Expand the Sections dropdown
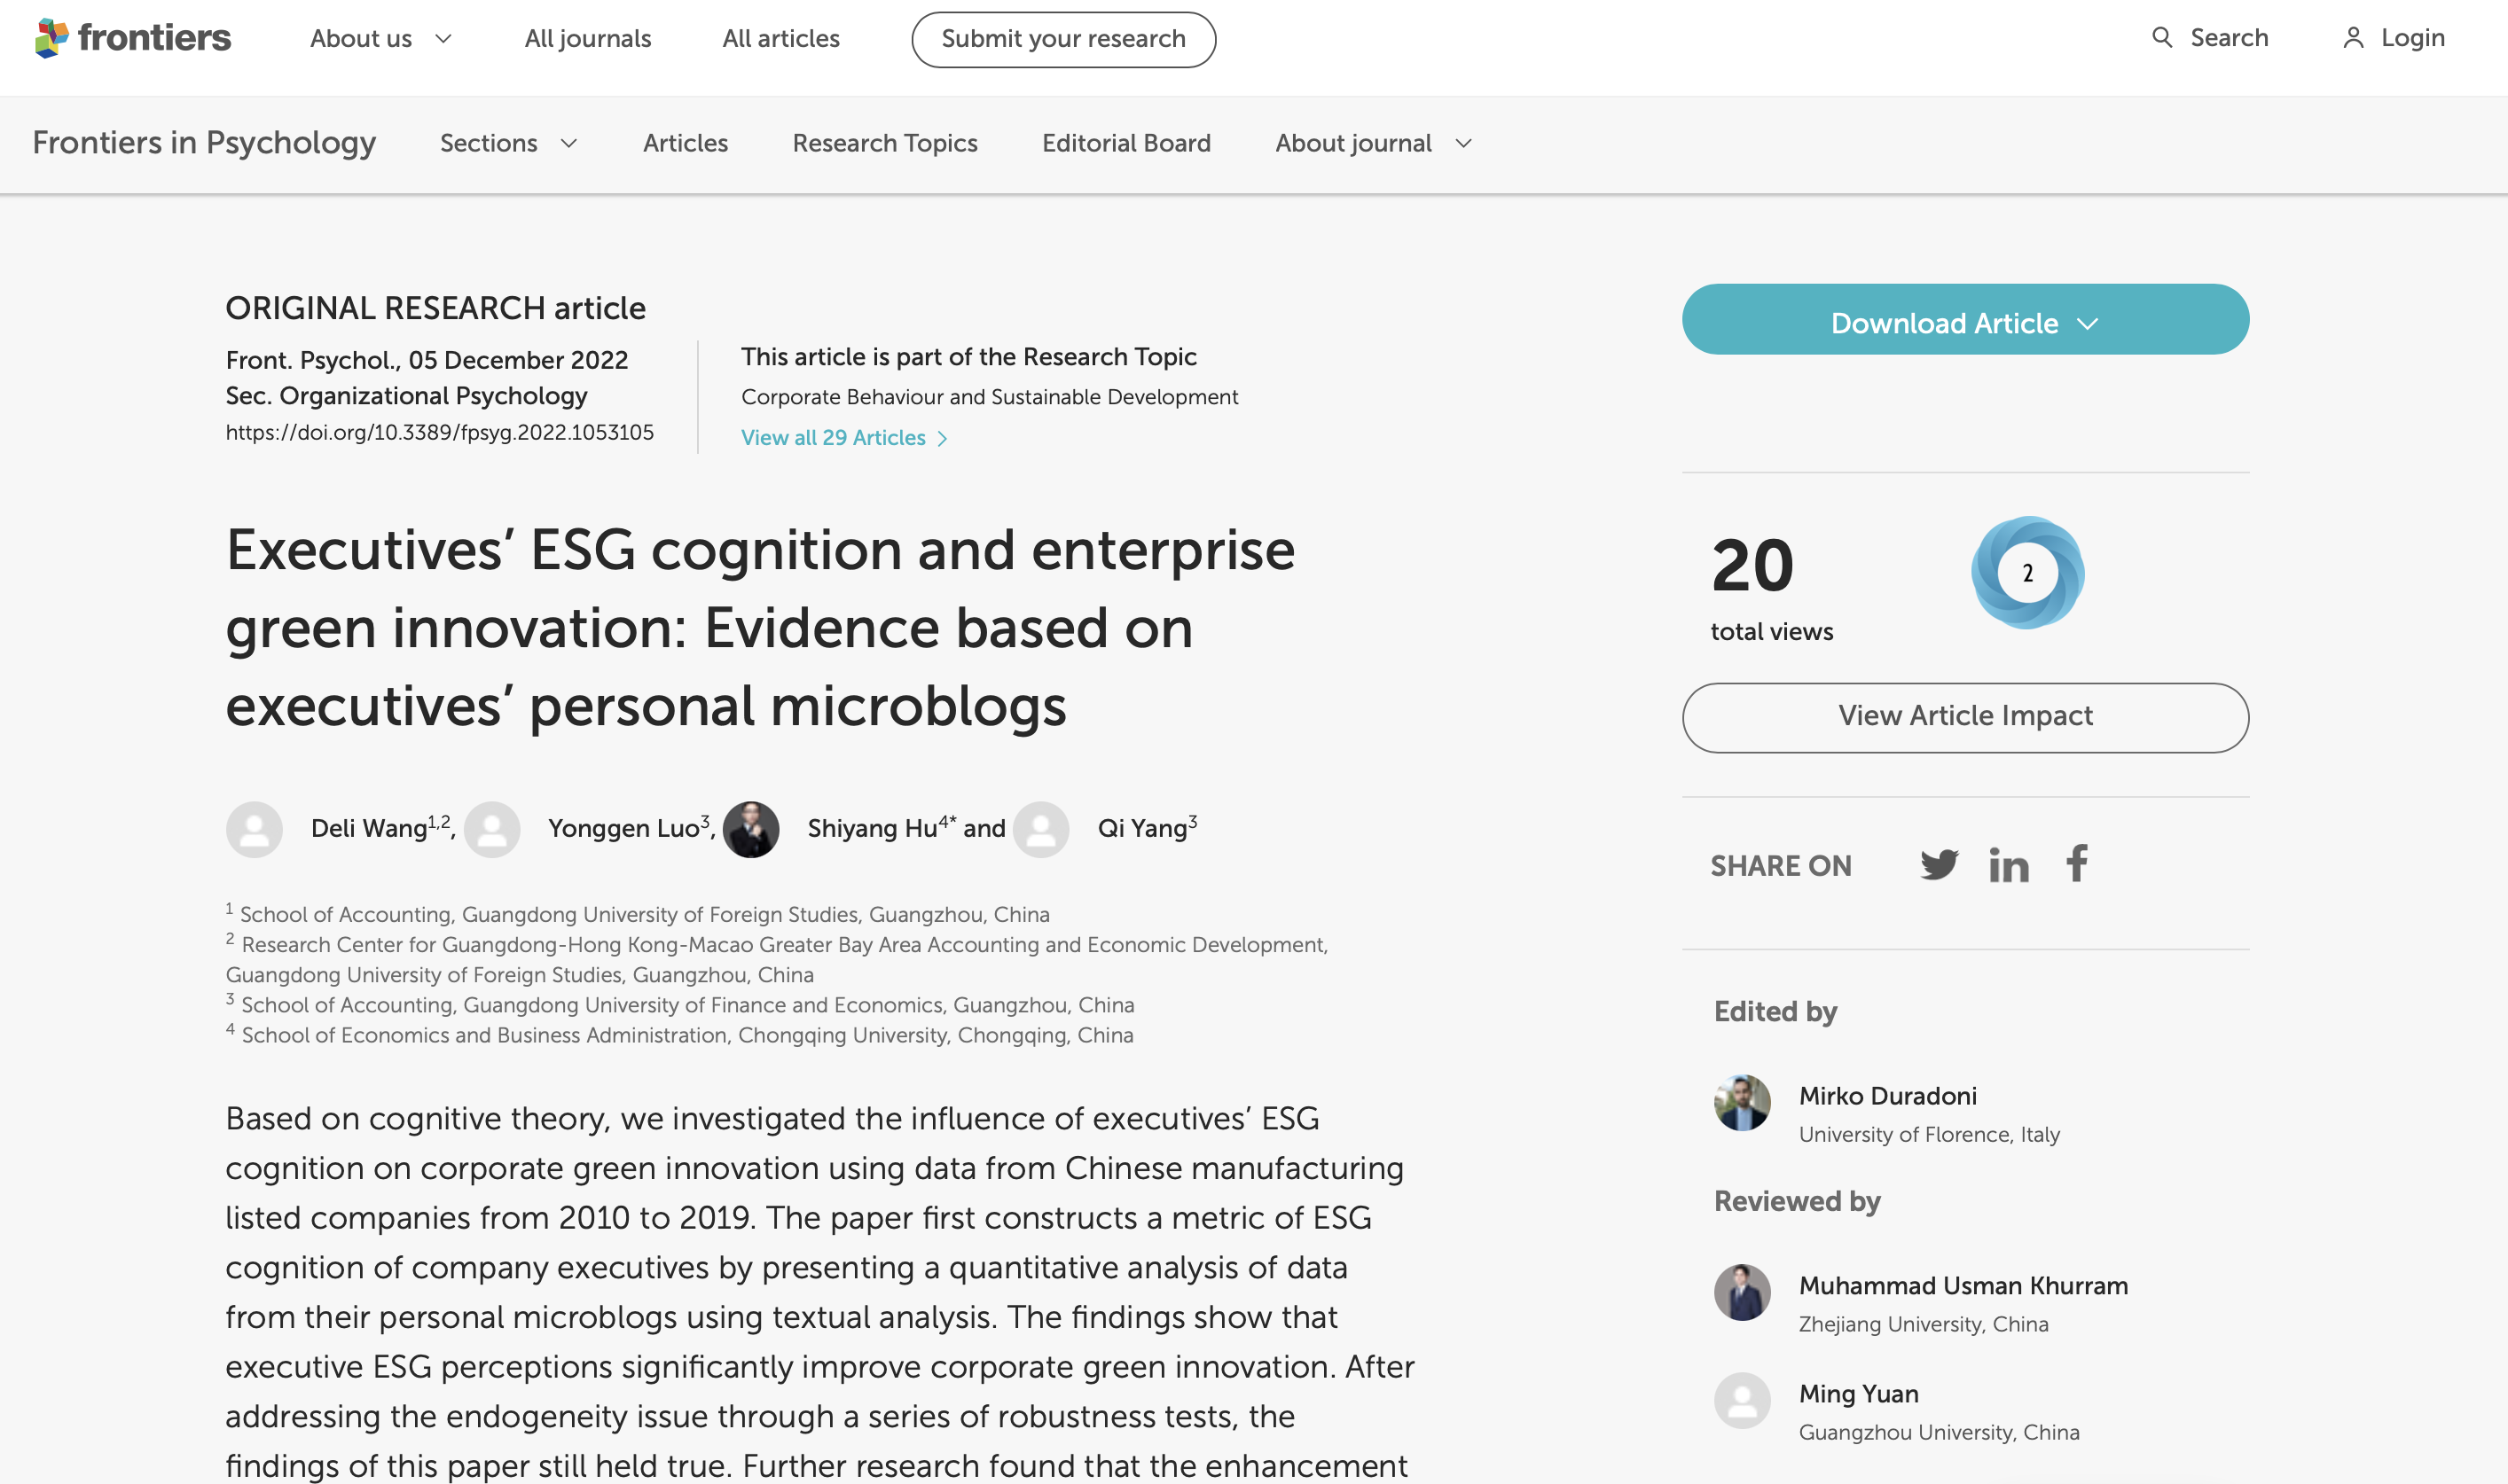Screen dimensions: 2508x1484 tap(508, 144)
